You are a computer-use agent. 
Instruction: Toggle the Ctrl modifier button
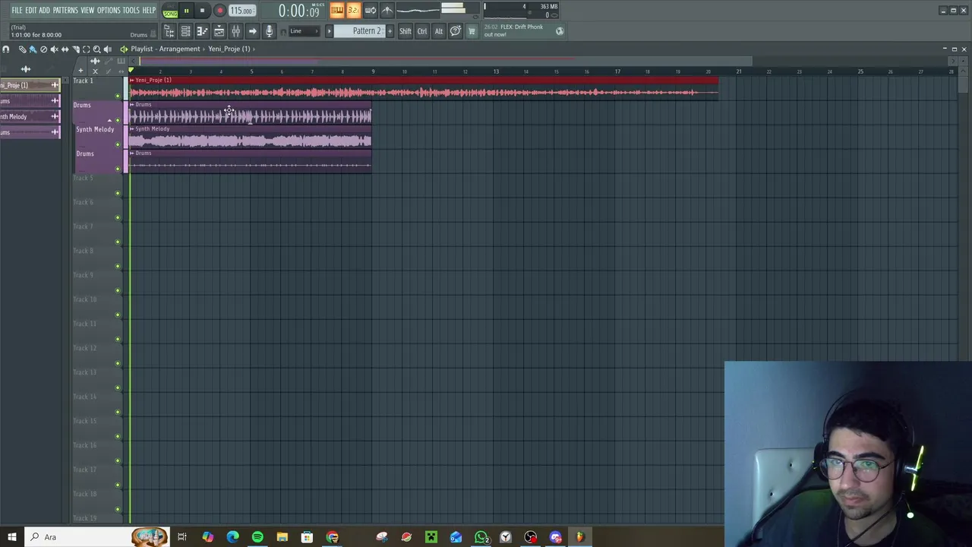tap(422, 31)
